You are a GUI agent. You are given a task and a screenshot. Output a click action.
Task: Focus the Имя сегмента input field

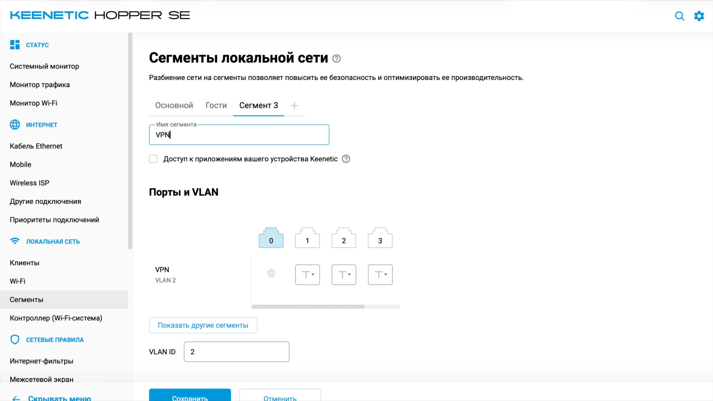tap(239, 135)
